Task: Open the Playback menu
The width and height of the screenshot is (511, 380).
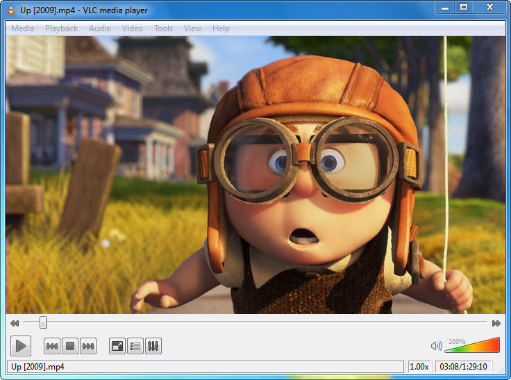Action: click(61, 28)
